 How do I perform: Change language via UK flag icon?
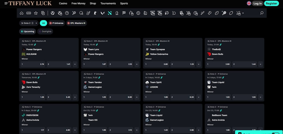(249, 3)
